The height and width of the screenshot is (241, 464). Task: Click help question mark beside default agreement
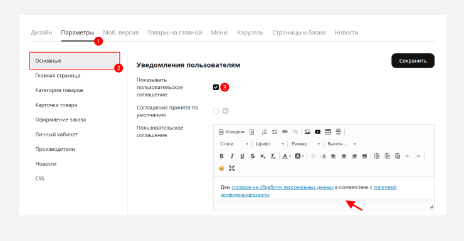coord(226,111)
